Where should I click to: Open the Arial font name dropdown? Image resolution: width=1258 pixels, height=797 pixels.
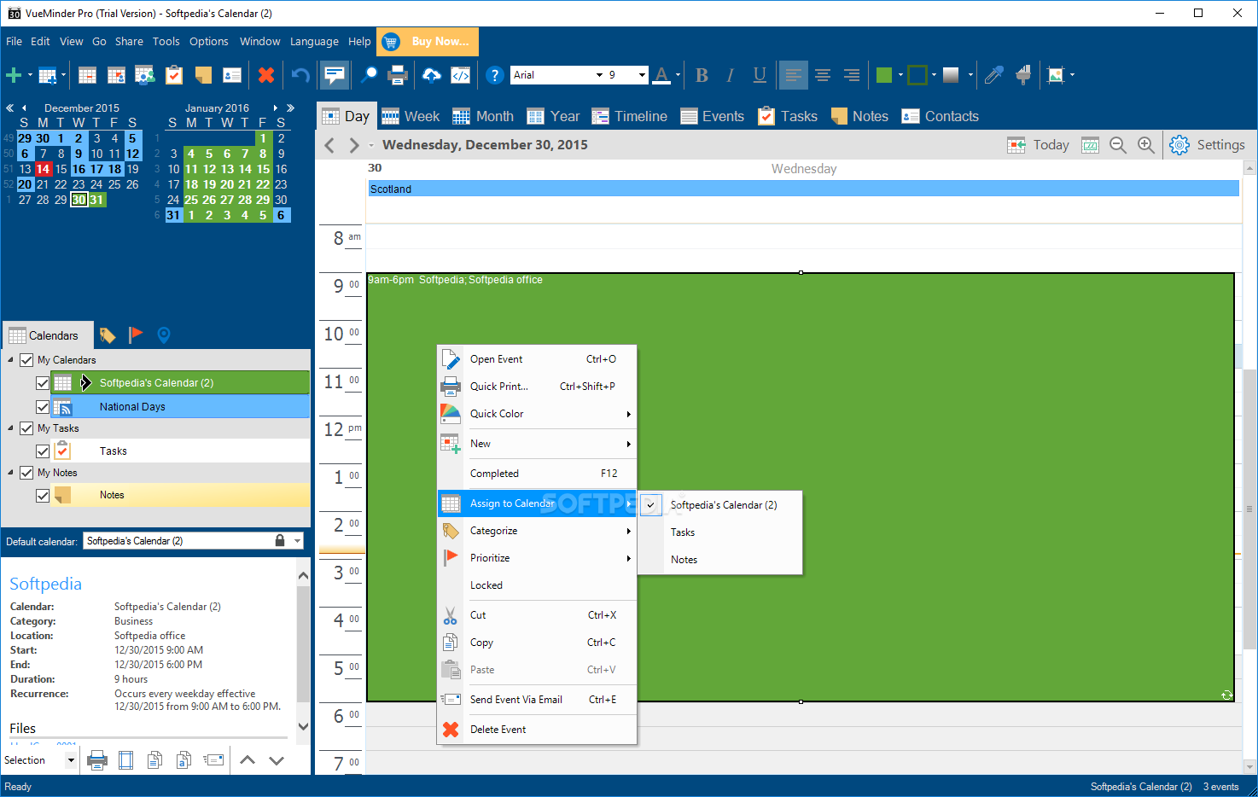tap(599, 75)
